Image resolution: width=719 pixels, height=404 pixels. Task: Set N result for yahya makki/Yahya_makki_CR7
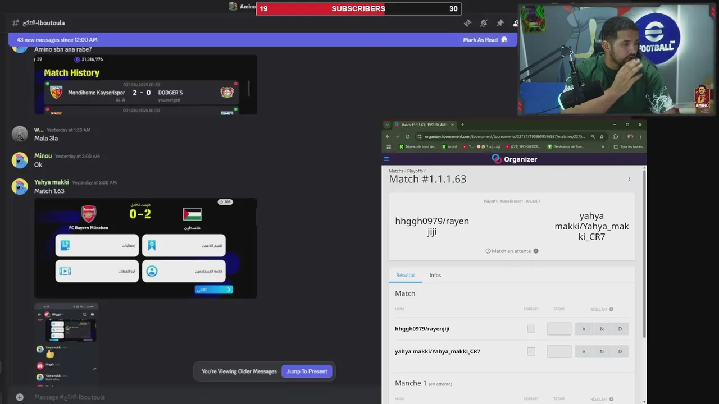602,351
